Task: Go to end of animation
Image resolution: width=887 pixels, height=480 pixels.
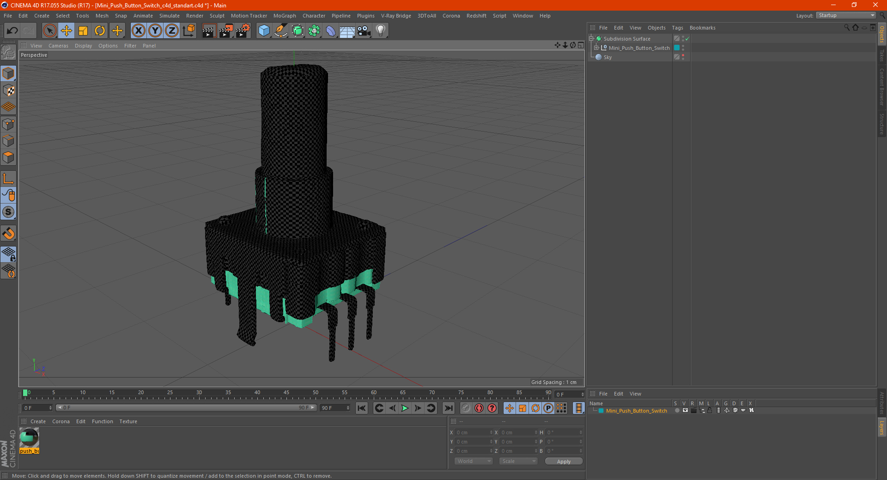Action: (449, 408)
